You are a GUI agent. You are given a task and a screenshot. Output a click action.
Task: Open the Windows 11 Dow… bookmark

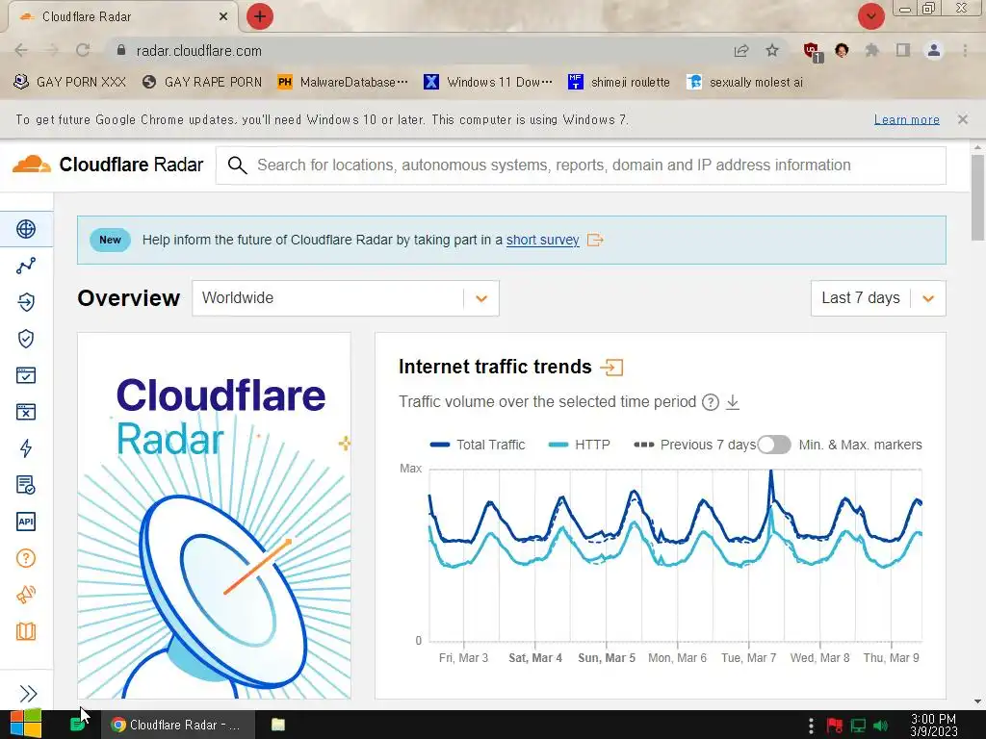click(x=488, y=83)
